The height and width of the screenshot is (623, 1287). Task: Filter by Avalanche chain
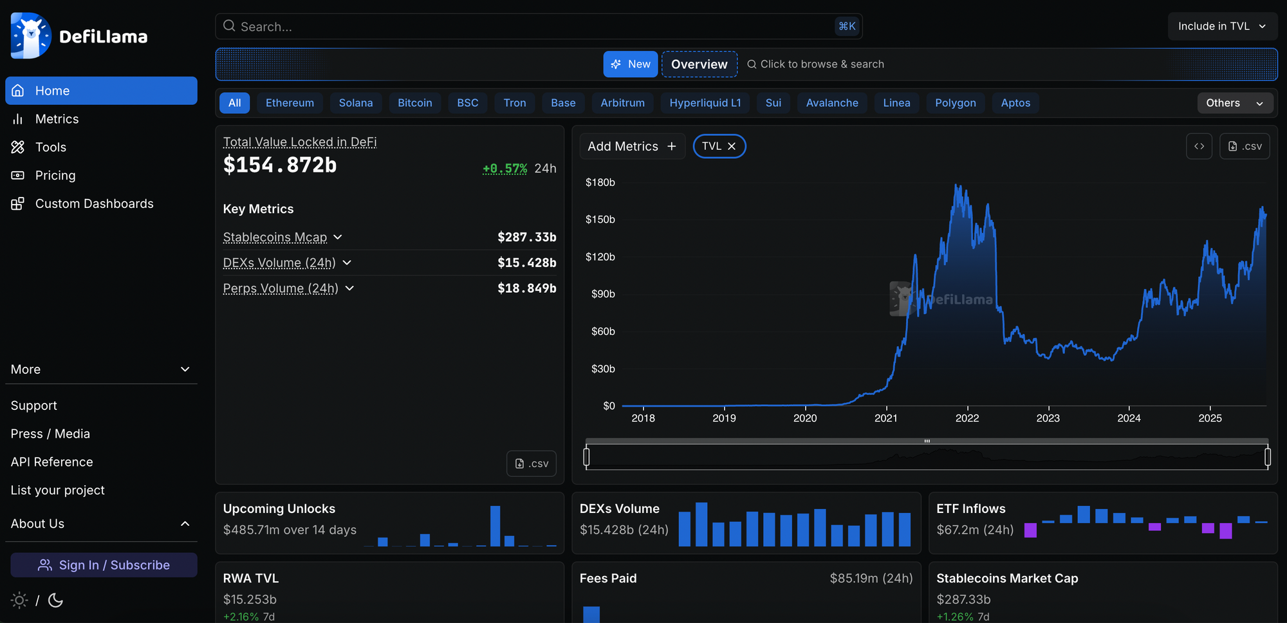coord(832,103)
